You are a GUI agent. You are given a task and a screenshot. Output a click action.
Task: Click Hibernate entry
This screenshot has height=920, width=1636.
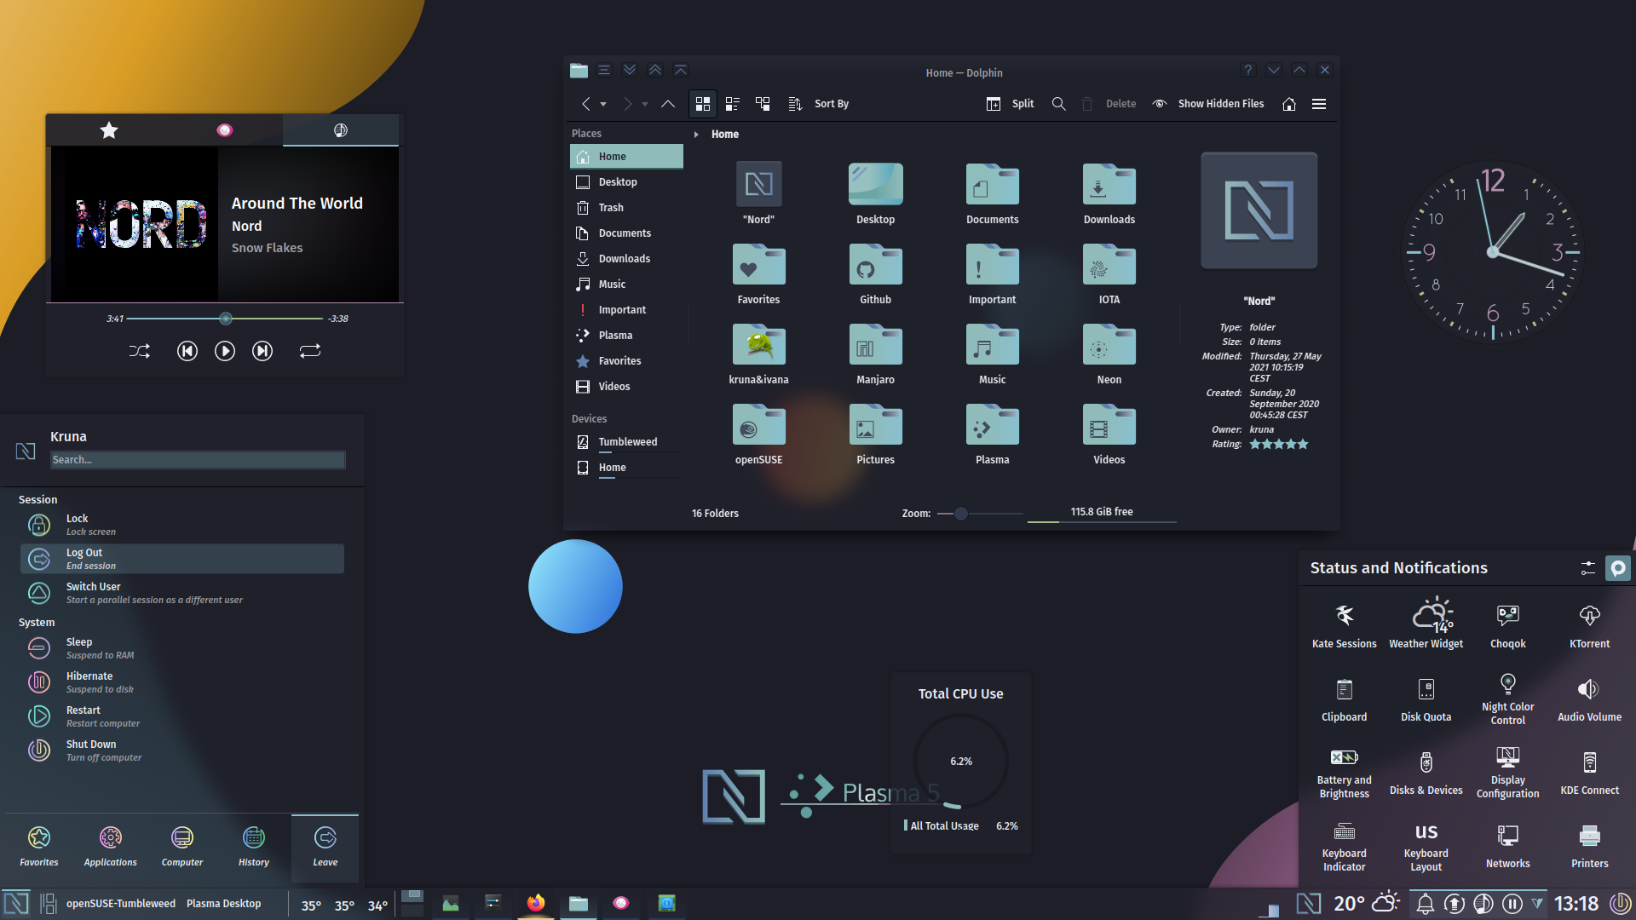(x=182, y=682)
